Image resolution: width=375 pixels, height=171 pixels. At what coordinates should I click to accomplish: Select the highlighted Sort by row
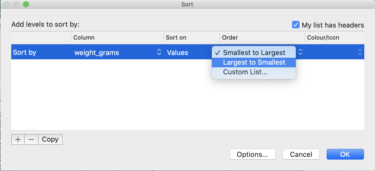point(40,52)
